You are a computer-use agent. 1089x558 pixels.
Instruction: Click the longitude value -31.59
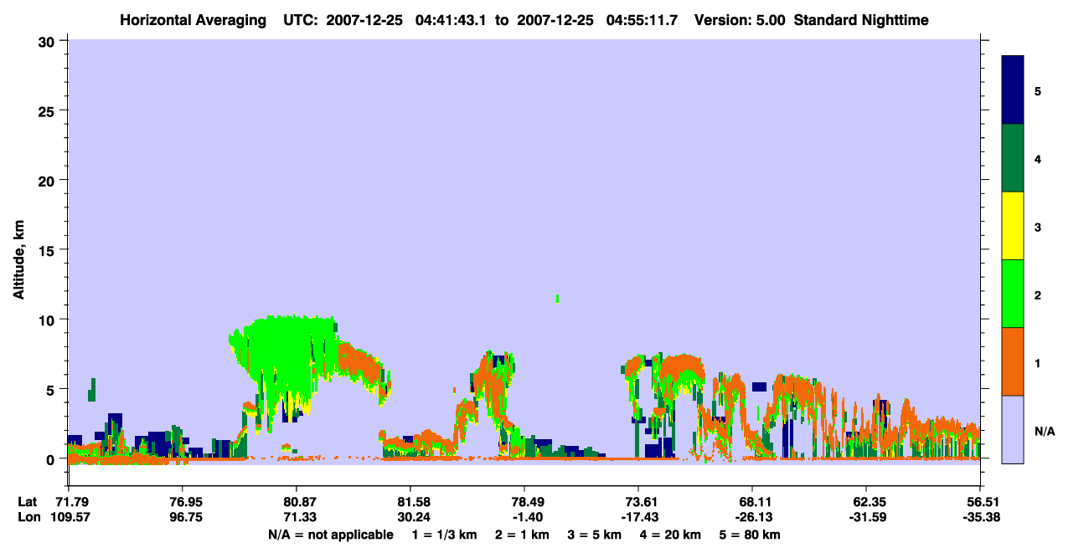[866, 516]
